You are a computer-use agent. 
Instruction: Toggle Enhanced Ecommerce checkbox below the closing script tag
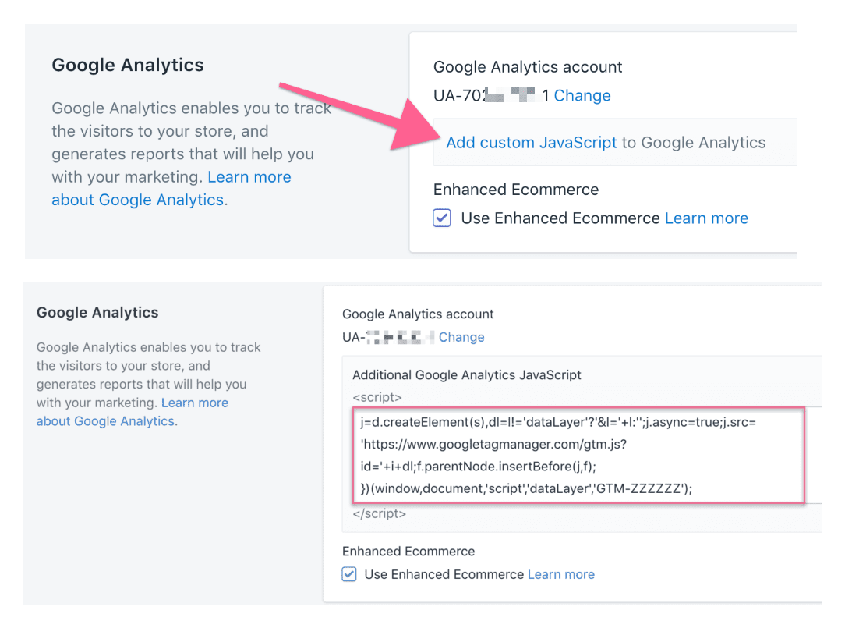coord(349,574)
